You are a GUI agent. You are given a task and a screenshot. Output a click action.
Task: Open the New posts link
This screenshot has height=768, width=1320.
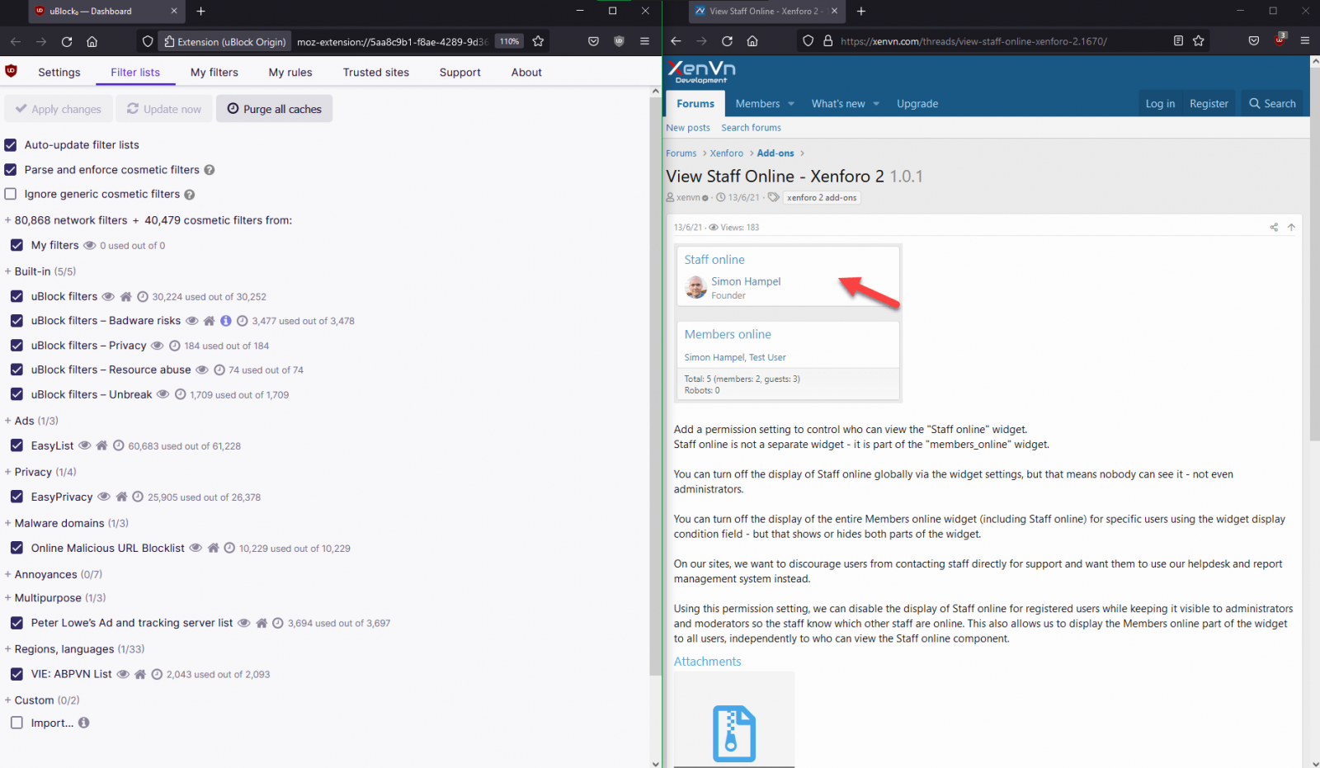[688, 128]
